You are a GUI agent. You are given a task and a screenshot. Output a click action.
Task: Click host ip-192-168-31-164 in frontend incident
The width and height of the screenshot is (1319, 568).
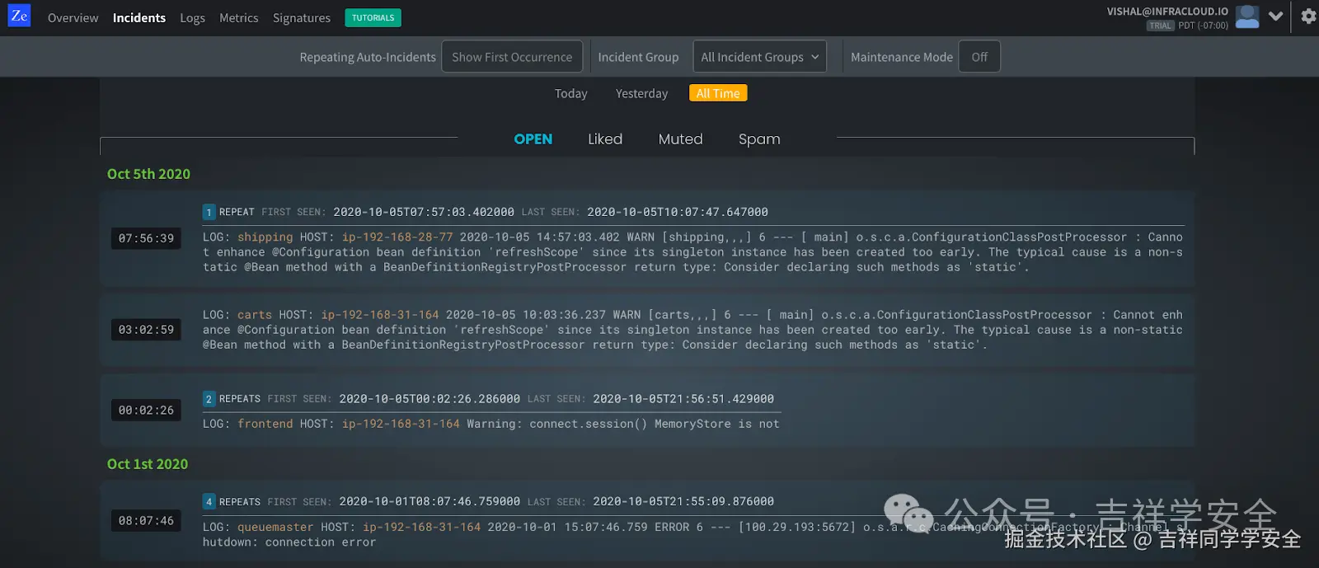(x=401, y=424)
